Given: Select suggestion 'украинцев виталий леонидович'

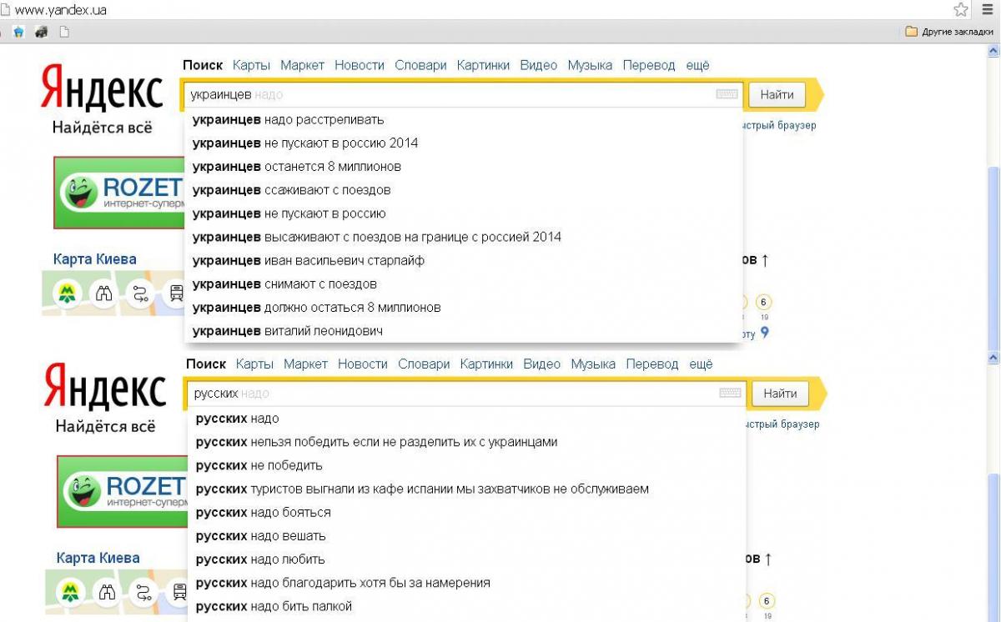Looking at the screenshot, I should pyautogui.click(x=464, y=331).
